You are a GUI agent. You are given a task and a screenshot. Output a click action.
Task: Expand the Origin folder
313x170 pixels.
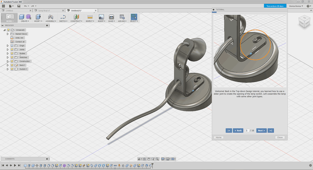[7, 46]
